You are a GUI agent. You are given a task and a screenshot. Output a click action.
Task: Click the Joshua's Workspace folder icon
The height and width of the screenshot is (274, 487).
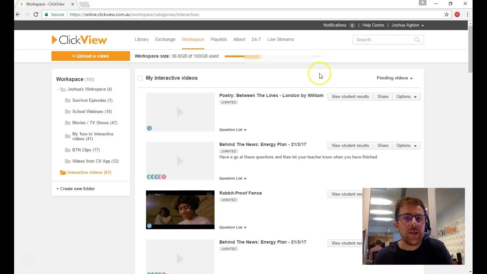pyautogui.click(x=63, y=89)
